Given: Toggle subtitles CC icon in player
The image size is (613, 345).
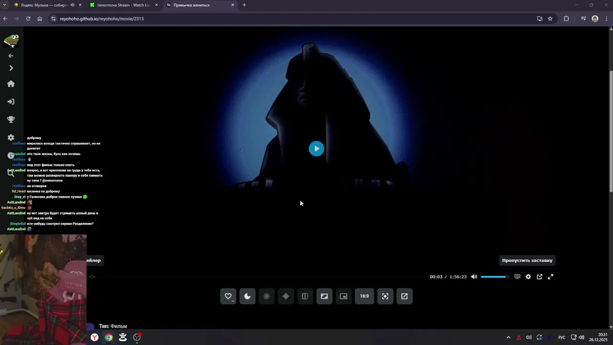Looking at the screenshot, I should point(517,276).
